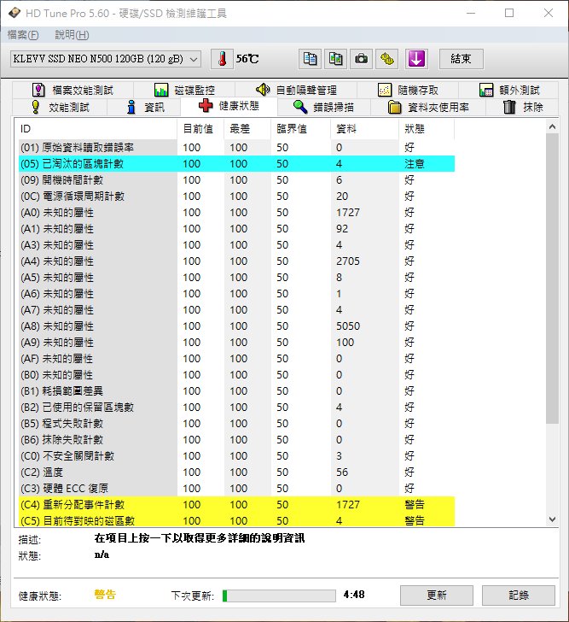This screenshot has height=622, width=569.
Task: Select row (B2) 已使用的保留區塊數
Action: [x=237, y=408]
